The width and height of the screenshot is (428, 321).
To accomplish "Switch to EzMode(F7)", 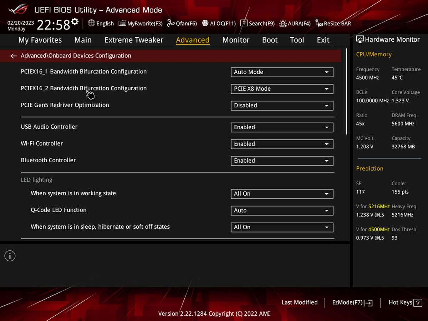I will click(x=352, y=302).
